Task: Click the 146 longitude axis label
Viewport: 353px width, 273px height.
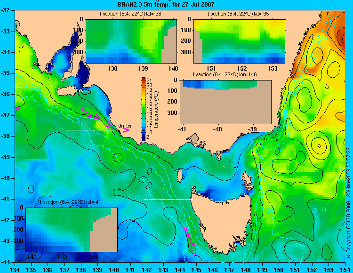Action: coord(213,270)
